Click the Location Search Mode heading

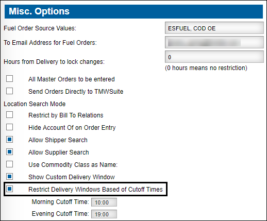[35, 104]
